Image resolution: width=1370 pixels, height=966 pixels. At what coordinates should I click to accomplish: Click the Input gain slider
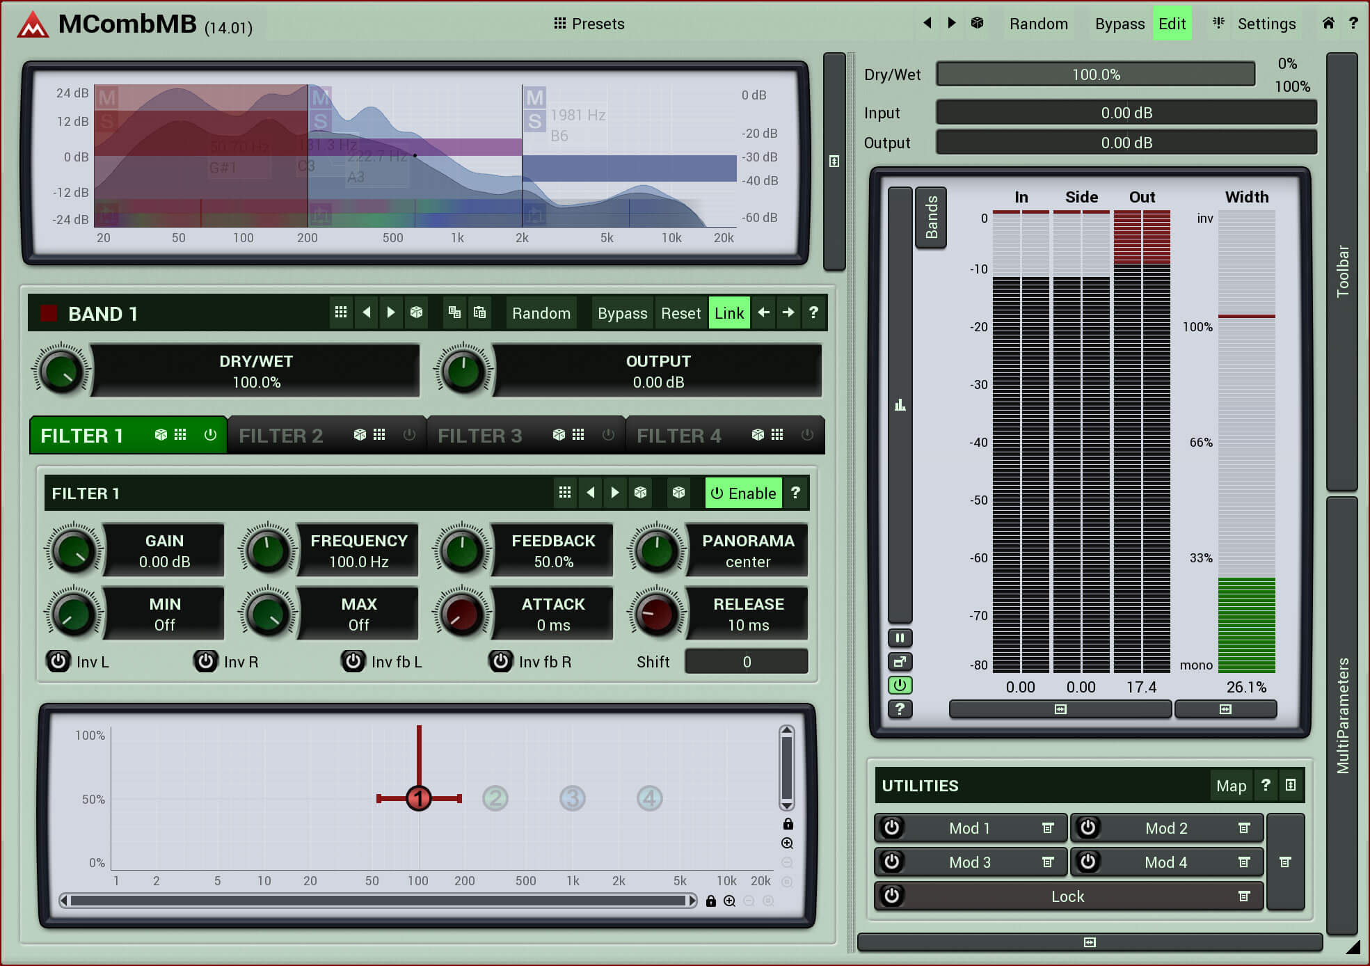[1126, 113]
